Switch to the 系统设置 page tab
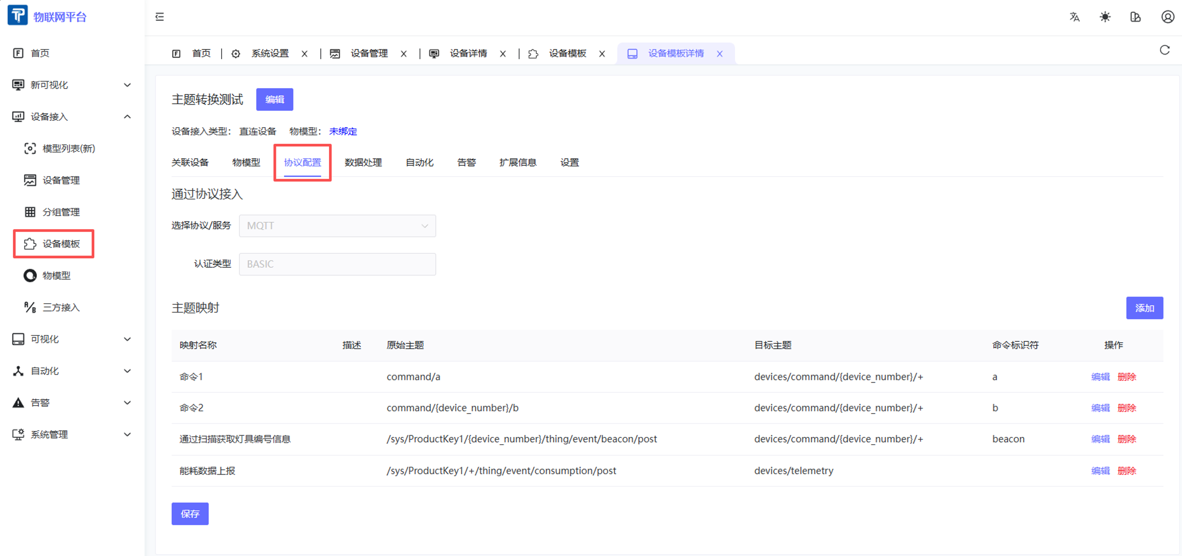Viewport: 1182px width, 556px height. tap(270, 54)
